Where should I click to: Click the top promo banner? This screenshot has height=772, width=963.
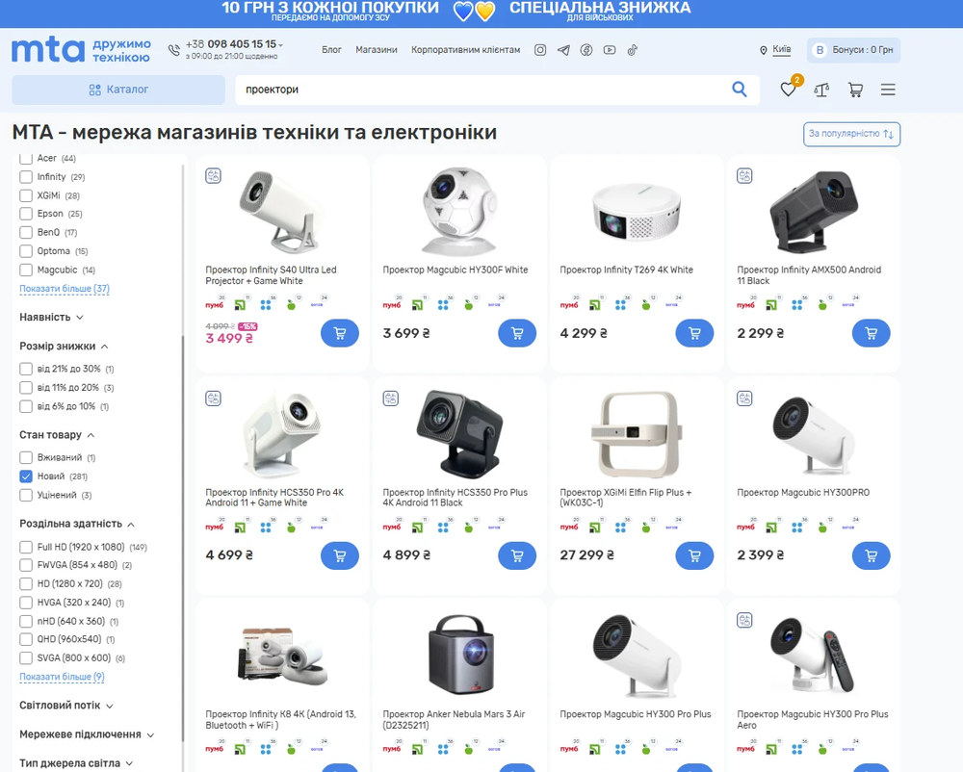pyautogui.click(x=481, y=13)
